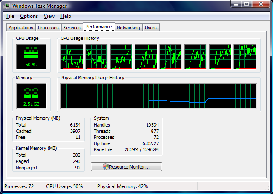The width and height of the screenshot is (273, 194).
Task: Click the Task Manager title bar icon
Action: click(x=7, y=6)
